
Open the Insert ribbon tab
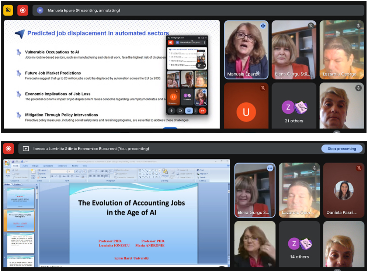25,166
